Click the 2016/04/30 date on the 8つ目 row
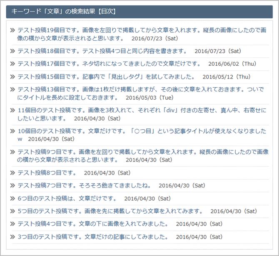 click(107, 173)
